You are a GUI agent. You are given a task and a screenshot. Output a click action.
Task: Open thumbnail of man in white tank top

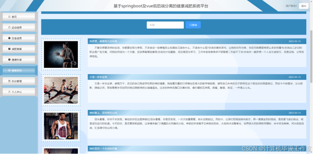pyautogui.click(x=61, y=126)
